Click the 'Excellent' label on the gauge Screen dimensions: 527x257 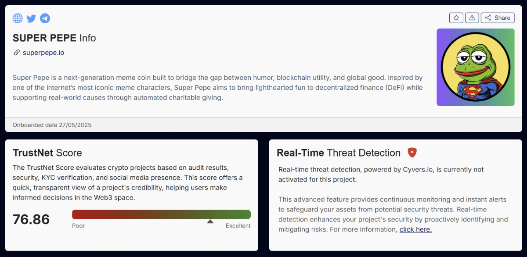click(x=238, y=225)
